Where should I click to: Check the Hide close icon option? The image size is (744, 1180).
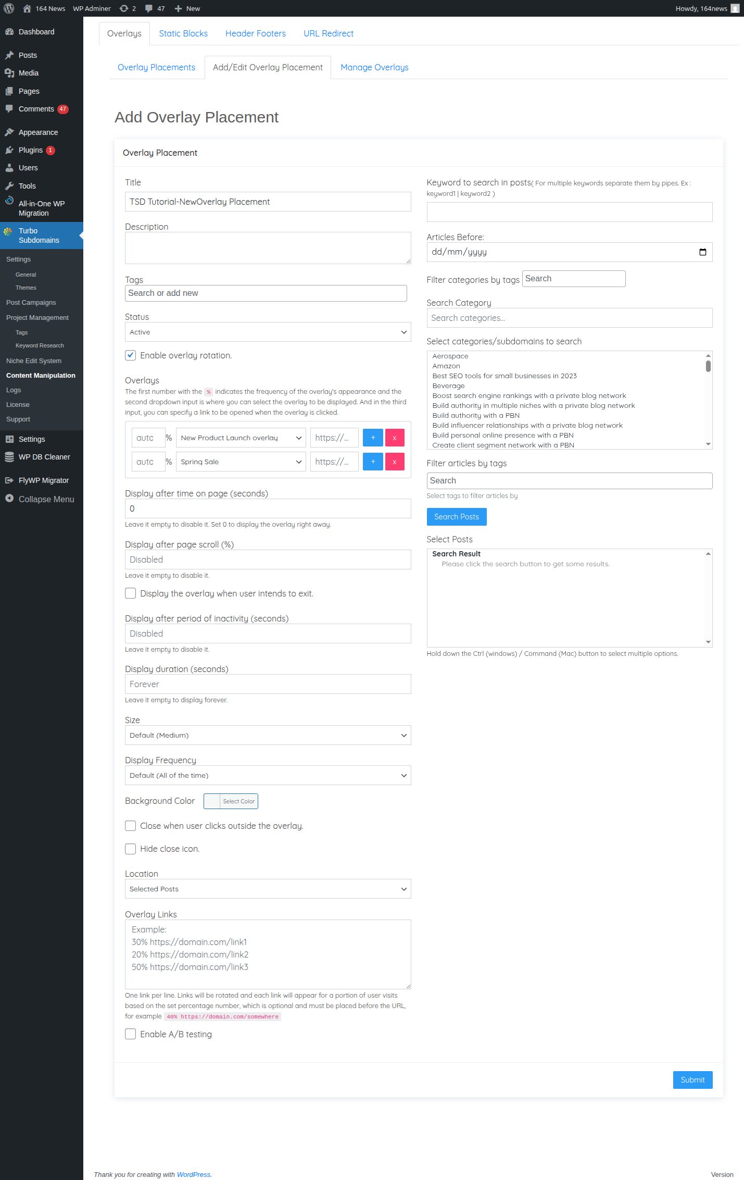point(131,849)
